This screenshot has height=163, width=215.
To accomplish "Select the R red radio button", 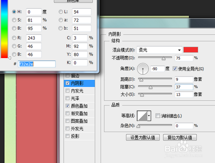I will pos(14,38).
